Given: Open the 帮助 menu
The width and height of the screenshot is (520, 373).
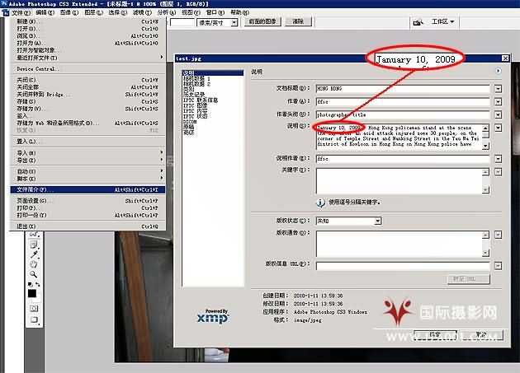Looking at the screenshot, I should click(x=239, y=12).
